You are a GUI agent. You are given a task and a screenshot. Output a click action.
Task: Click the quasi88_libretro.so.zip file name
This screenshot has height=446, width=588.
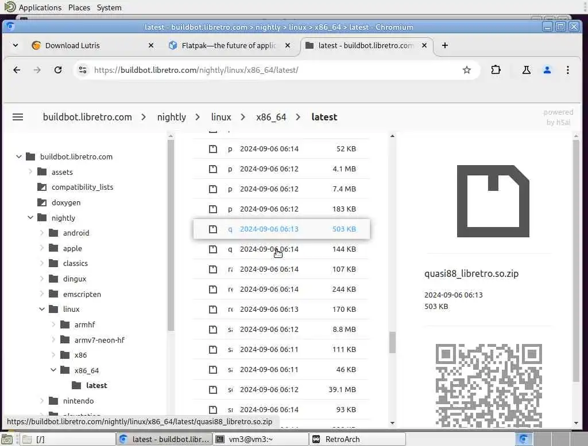pyautogui.click(x=471, y=274)
